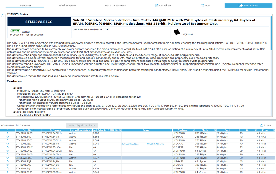Star the STM32WLE5C8 row
Screen dimensions: 276x174
tap(7, 172)
